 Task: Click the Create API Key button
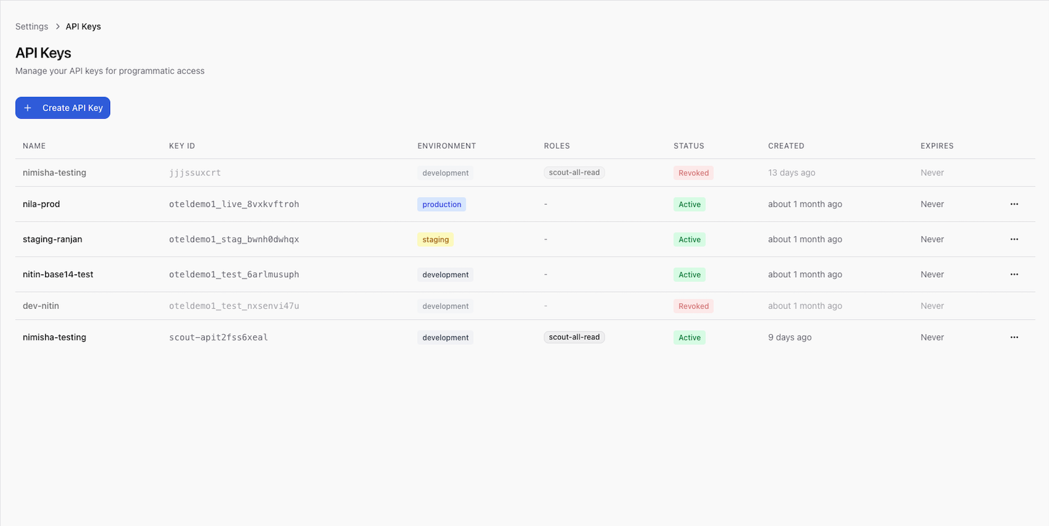pos(62,108)
